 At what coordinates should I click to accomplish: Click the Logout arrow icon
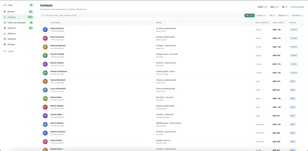coord(5,51)
